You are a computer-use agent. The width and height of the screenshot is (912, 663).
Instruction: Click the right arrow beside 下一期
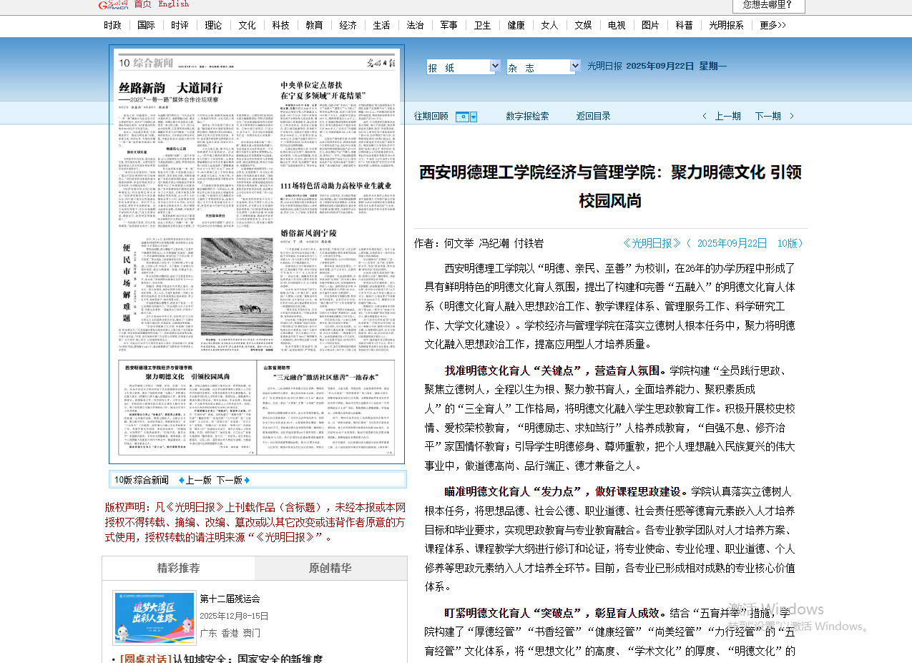[x=792, y=116]
